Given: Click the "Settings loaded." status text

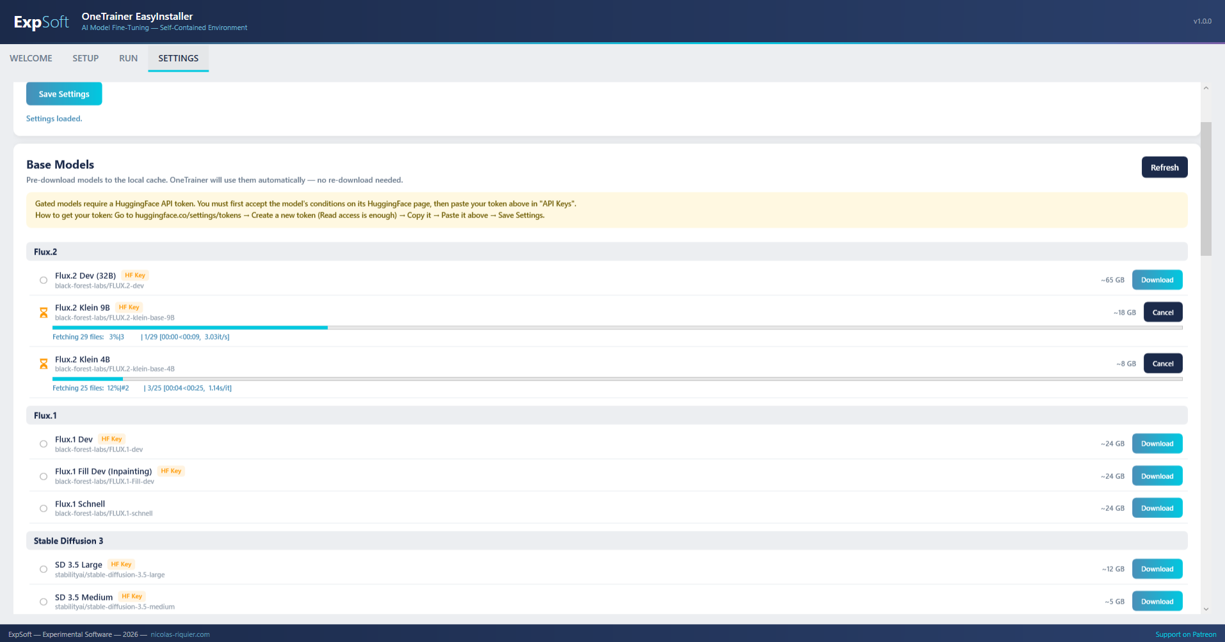Looking at the screenshot, I should pyautogui.click(x=54, y=119).
